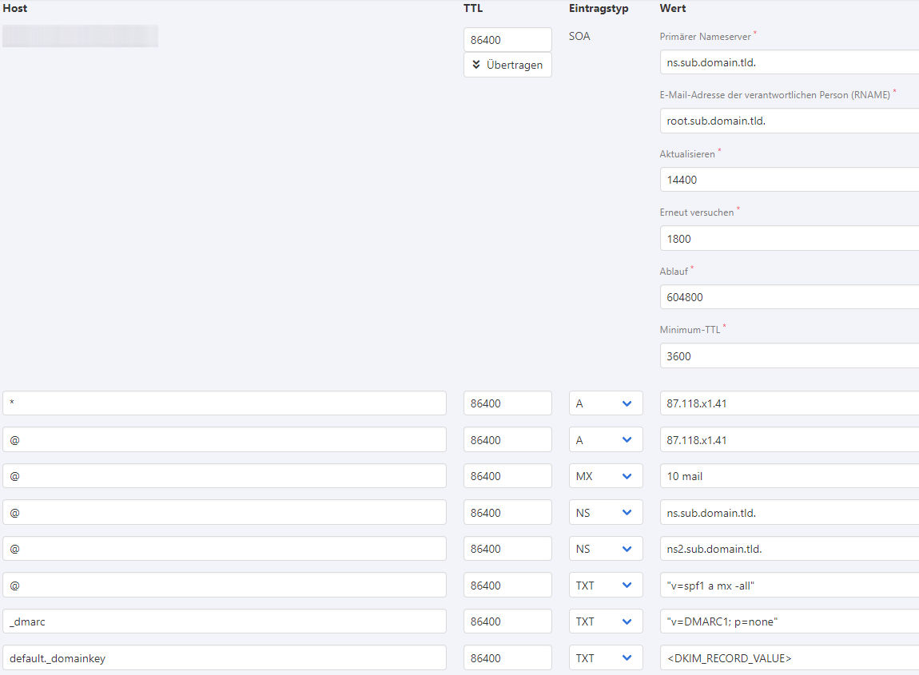This screenshot has height=675, width=919.
Task: Open type dropdown for default._domainkey record
Action: [605, 658]
